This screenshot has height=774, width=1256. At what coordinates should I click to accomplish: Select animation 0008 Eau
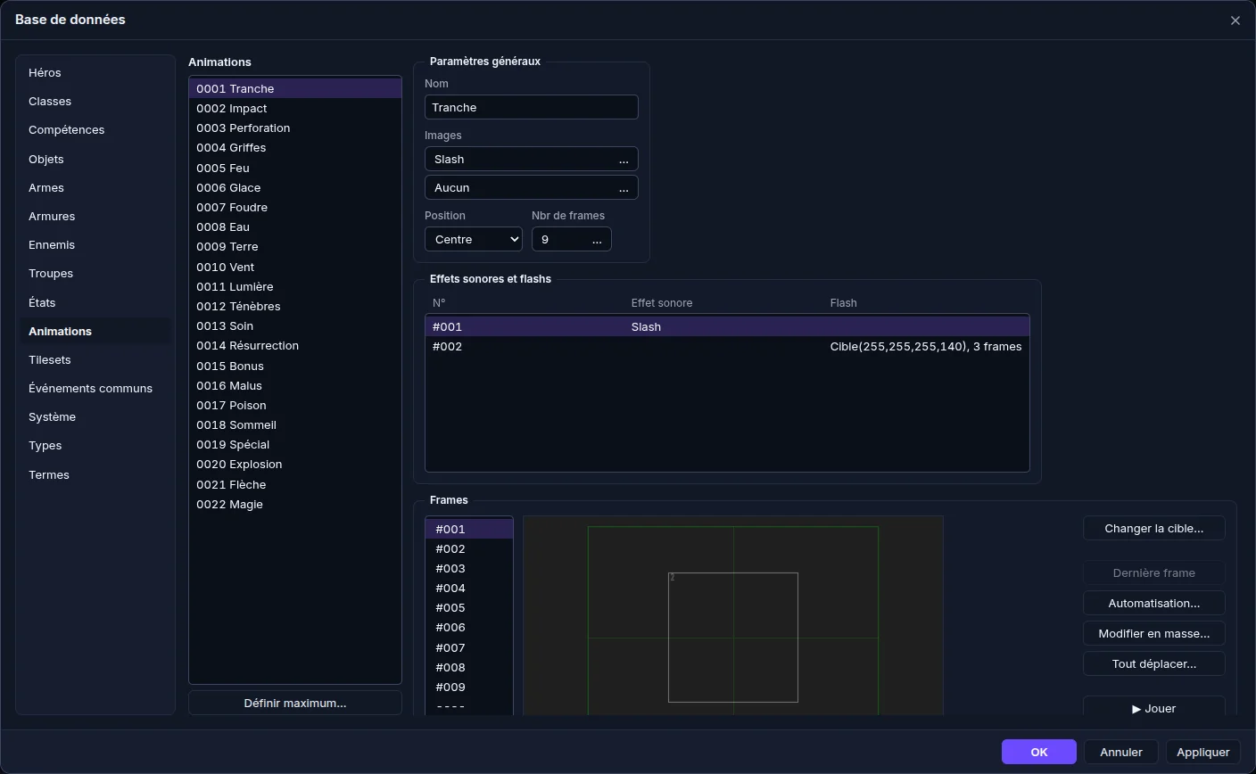(295, 226)
